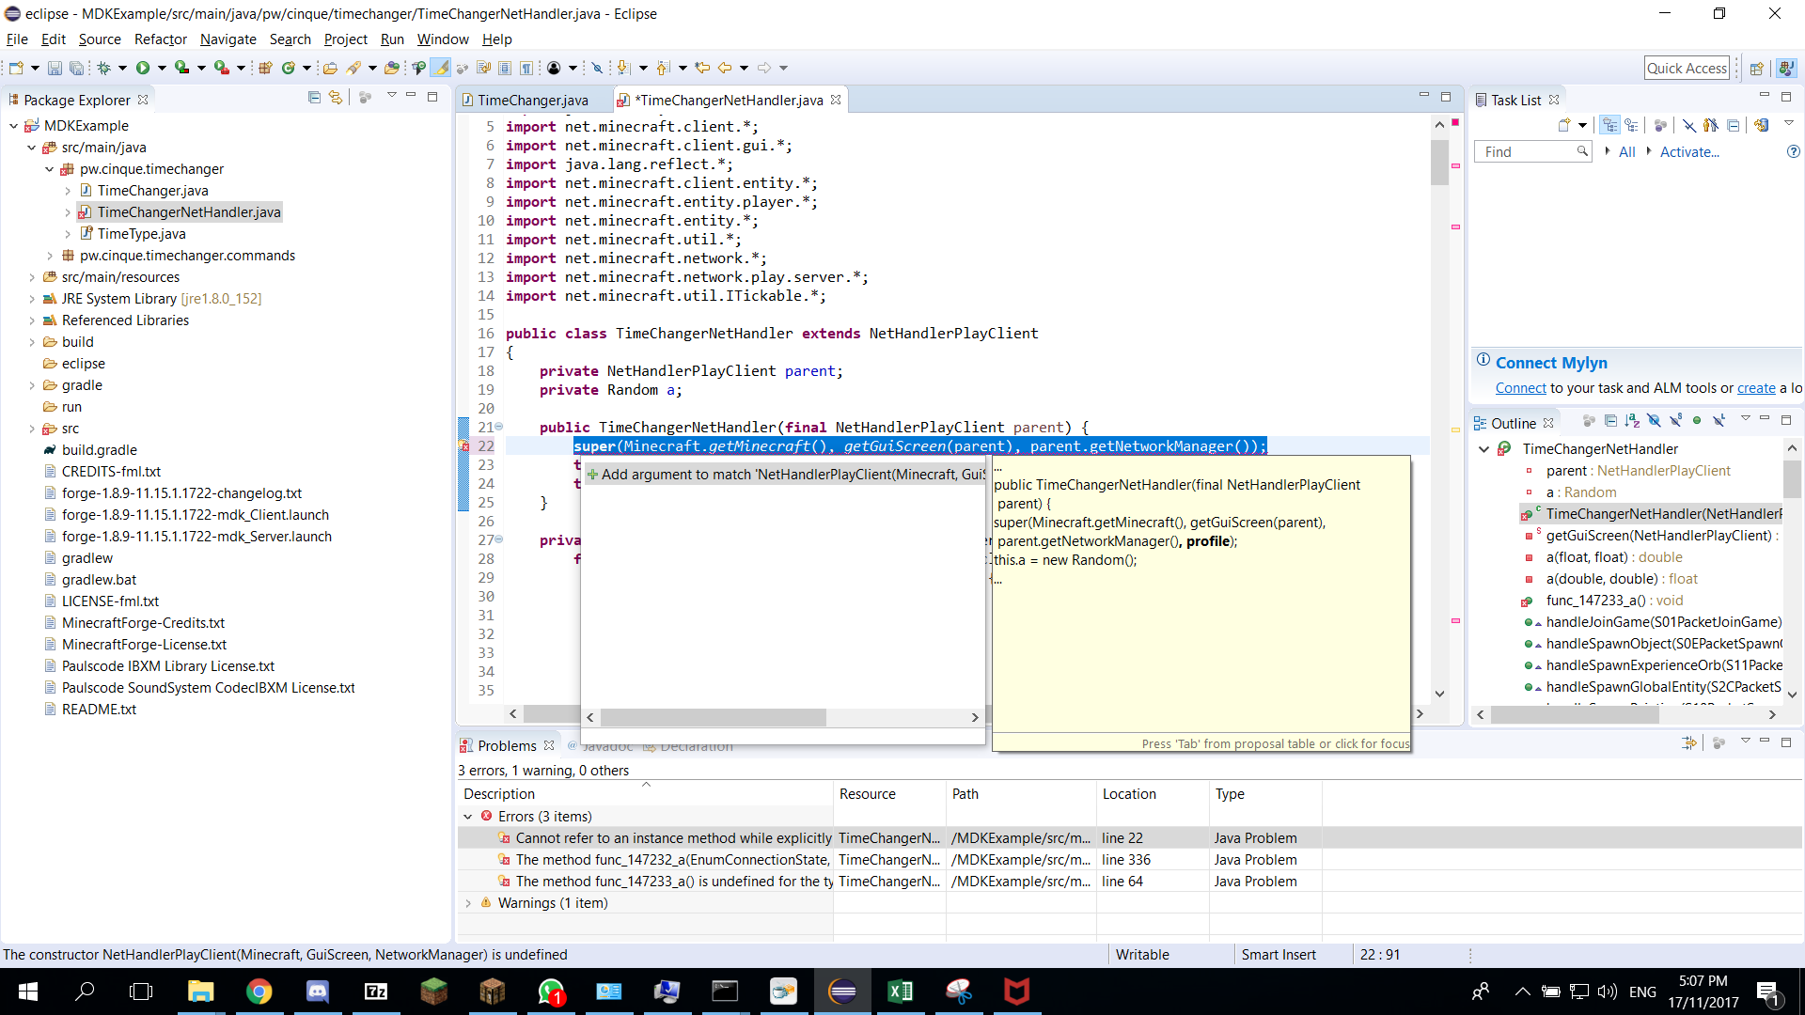
Task: Click the Connect link under Connect Mylyn
Action: coord(1520,388)
